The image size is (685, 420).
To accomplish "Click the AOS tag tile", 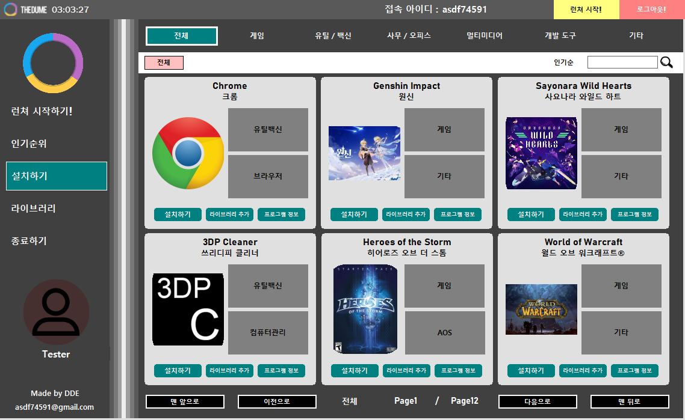I will [x=445, y=332].
